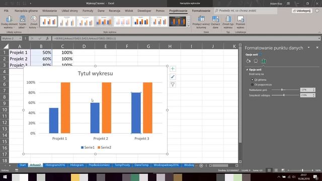Viewport: 322px width, 181px height.
Task: Click the Udostępnij share button
Action: coord(302,11)
